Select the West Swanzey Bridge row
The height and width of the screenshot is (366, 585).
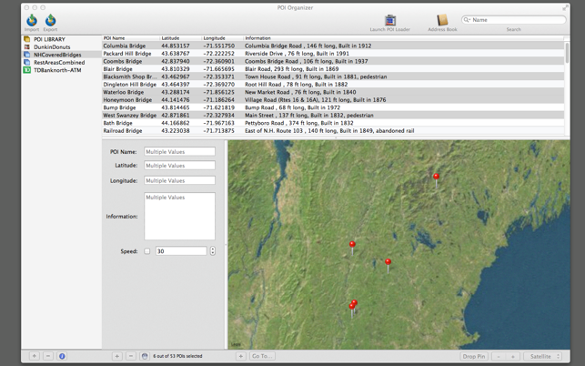coord(333,116)
